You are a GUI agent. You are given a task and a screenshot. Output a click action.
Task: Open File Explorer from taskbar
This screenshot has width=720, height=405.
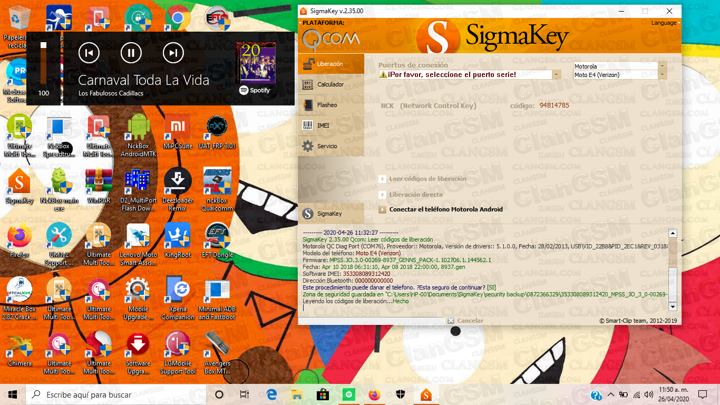pyautogui.click(x=297, y=394)
